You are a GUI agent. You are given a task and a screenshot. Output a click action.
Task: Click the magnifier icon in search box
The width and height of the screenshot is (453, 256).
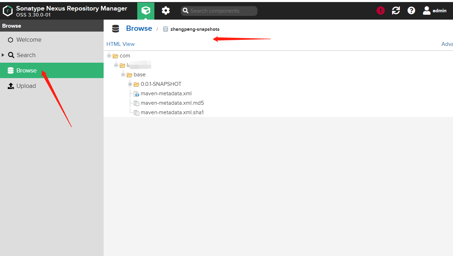tap(186, 11)
